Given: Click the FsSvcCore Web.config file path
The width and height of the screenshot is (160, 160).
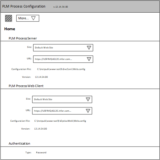Looking at the screenshot, I should [x=61, y=69].
